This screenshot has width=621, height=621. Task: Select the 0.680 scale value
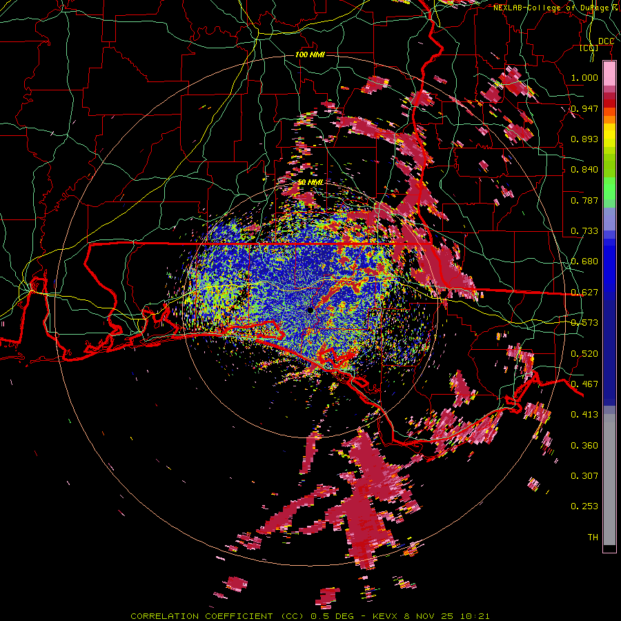click(x=584, y=262)
